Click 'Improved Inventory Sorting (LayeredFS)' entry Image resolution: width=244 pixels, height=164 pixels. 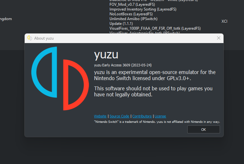coord(143,9)
